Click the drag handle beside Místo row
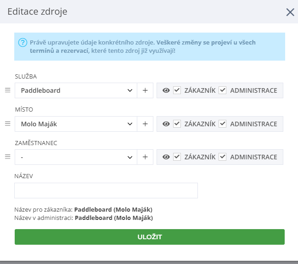Viewport: 298px width, 264px height. pyautogui.click(x=7, y=124)
